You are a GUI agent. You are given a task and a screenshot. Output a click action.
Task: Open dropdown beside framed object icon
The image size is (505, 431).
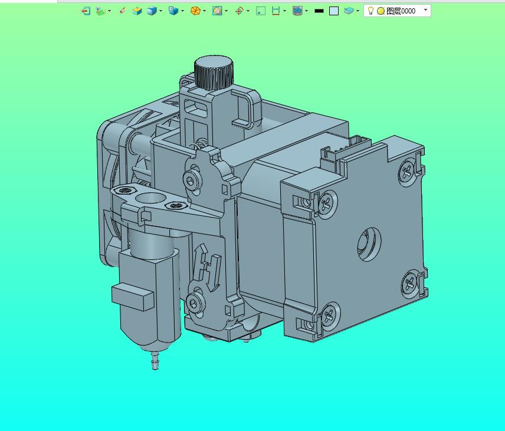tap(226, 11)
